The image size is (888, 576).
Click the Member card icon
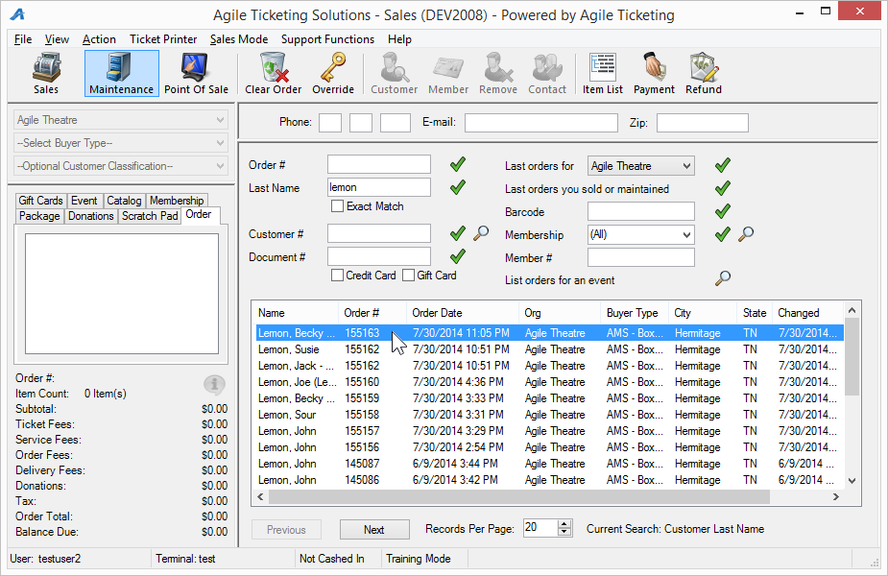tap(448, 74)
